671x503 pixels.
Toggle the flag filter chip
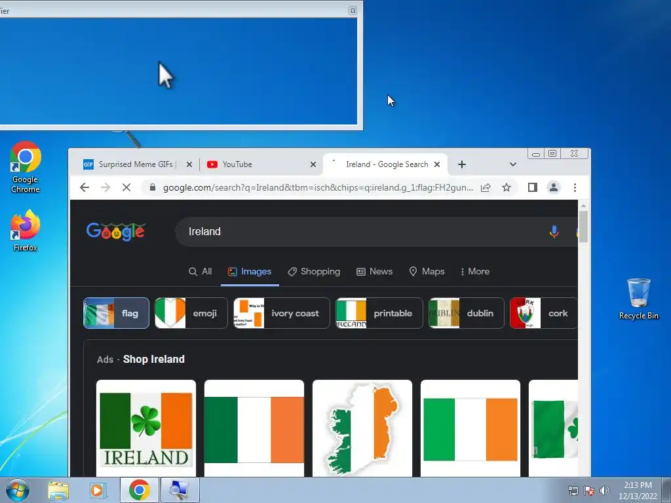pyautogui.click(x=116, y=313)
